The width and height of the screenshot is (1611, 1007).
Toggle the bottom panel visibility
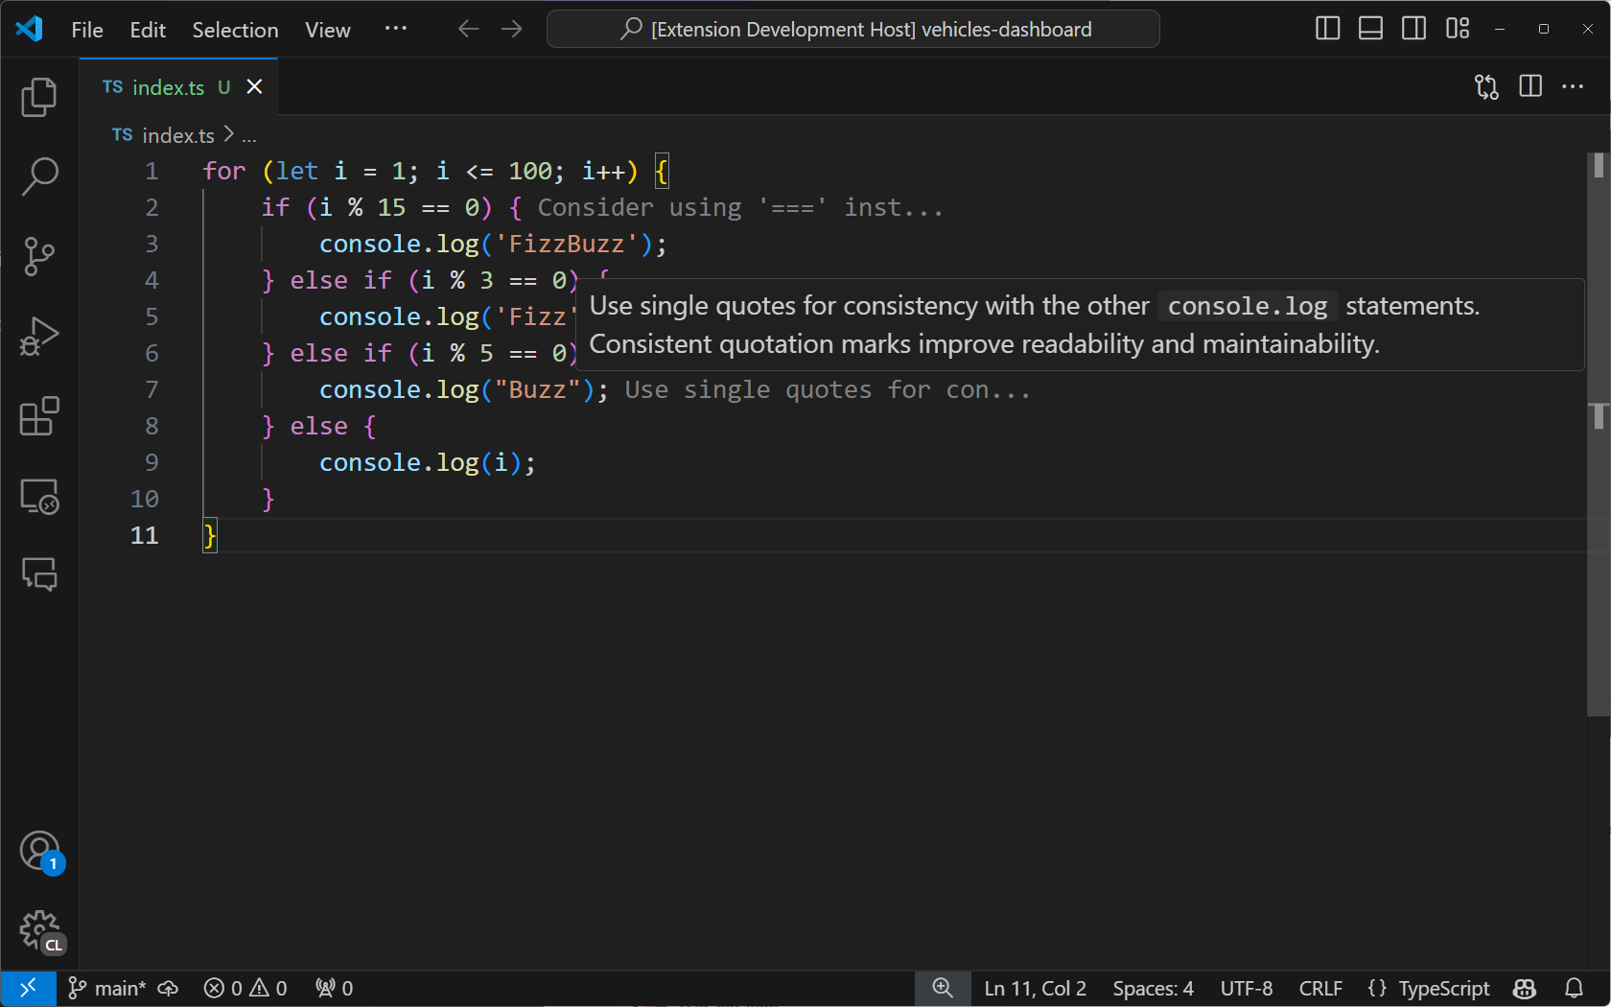click(x=1369, y=29)
